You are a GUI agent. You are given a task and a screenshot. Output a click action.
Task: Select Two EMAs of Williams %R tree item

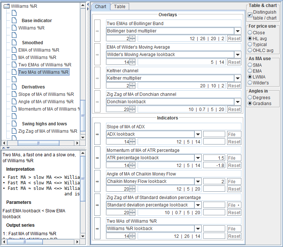[45, 65]
